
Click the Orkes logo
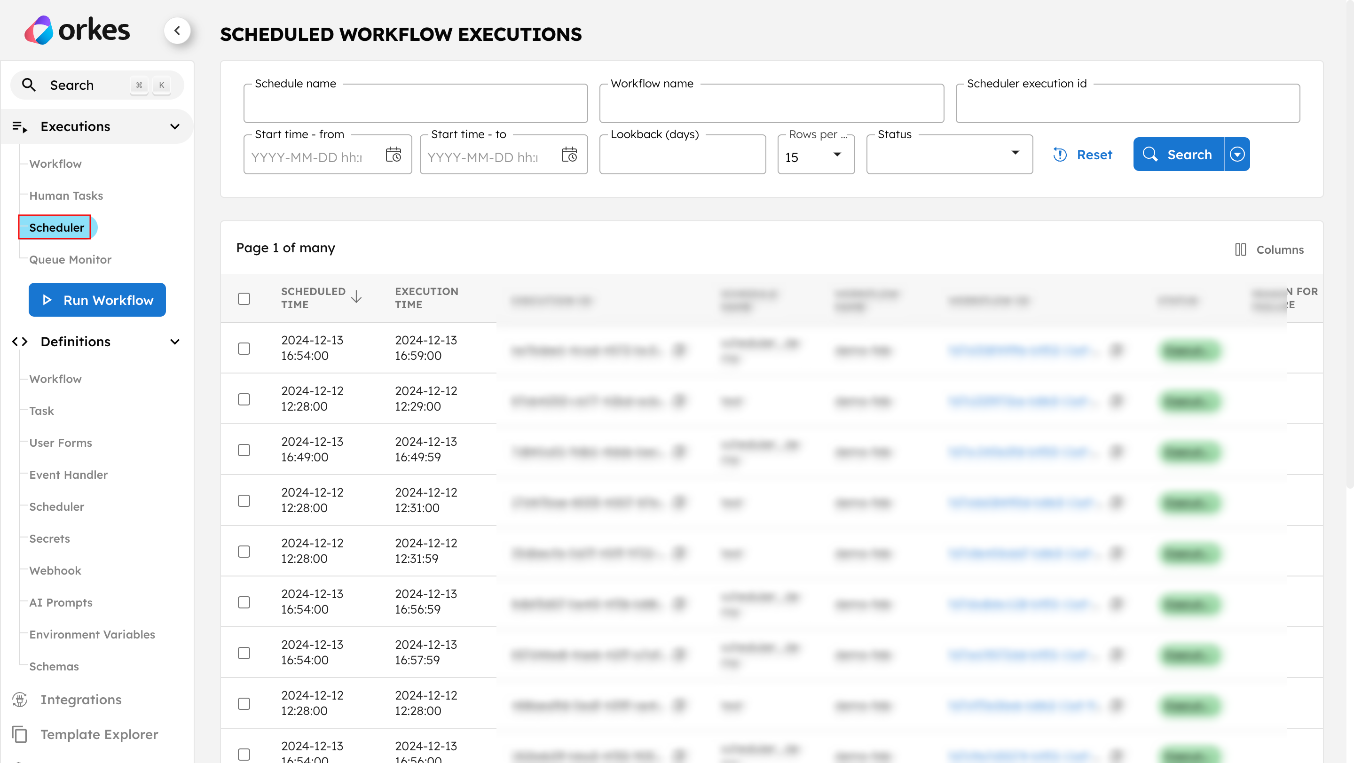point(77,30)
